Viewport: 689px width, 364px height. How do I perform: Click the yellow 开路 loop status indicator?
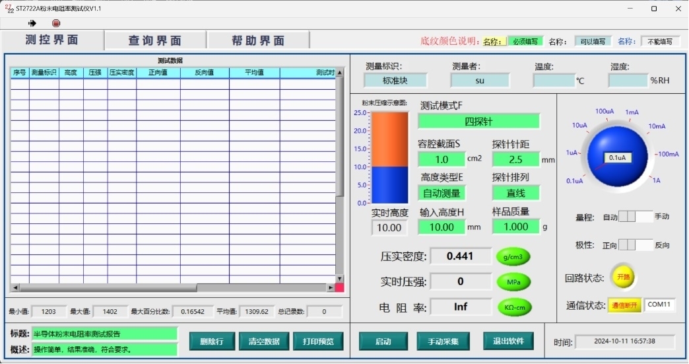pyautogui.click(x=623, y=277)
